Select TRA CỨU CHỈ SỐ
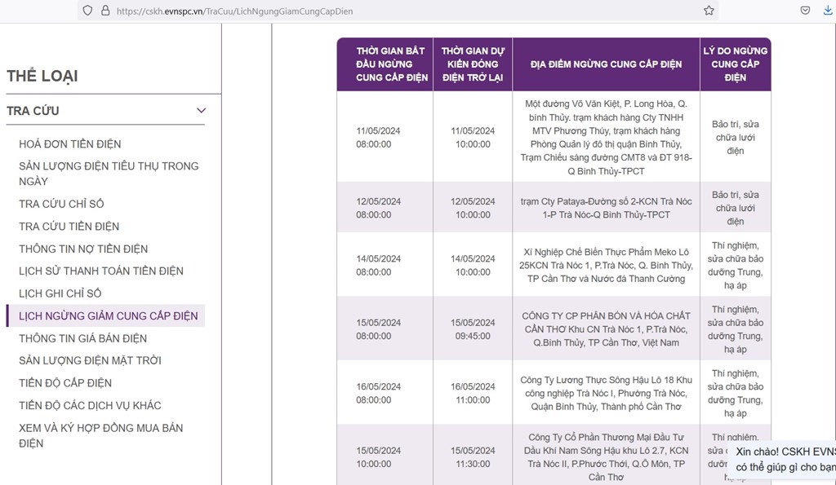 coord(61,204)
